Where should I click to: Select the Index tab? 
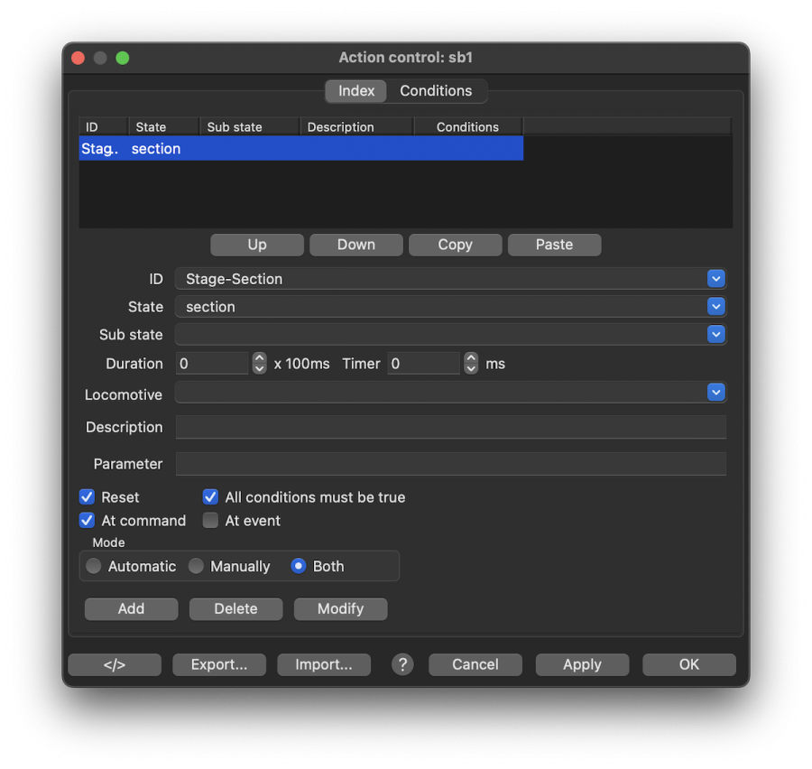coord(356,91)
